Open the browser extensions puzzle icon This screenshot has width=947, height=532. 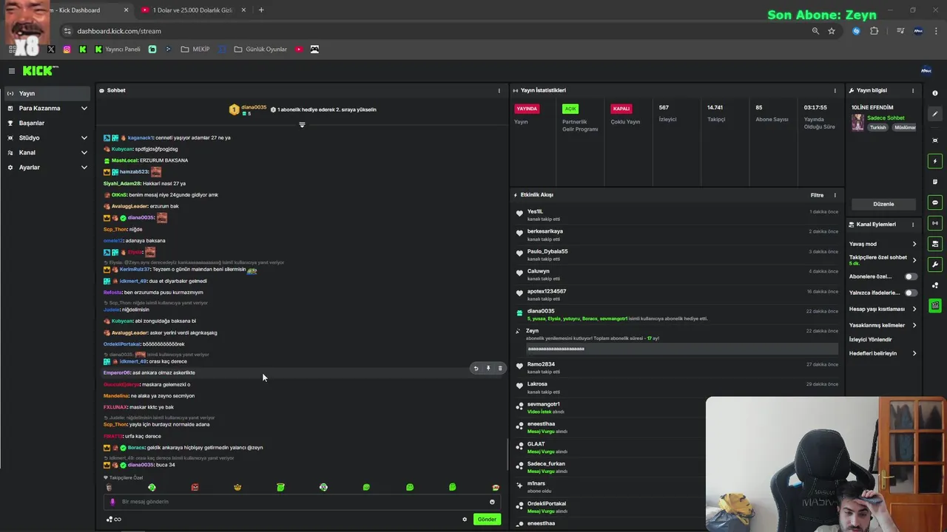(874, 31)
